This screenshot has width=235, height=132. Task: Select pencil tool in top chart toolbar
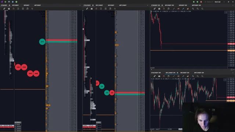pos(183,9)
